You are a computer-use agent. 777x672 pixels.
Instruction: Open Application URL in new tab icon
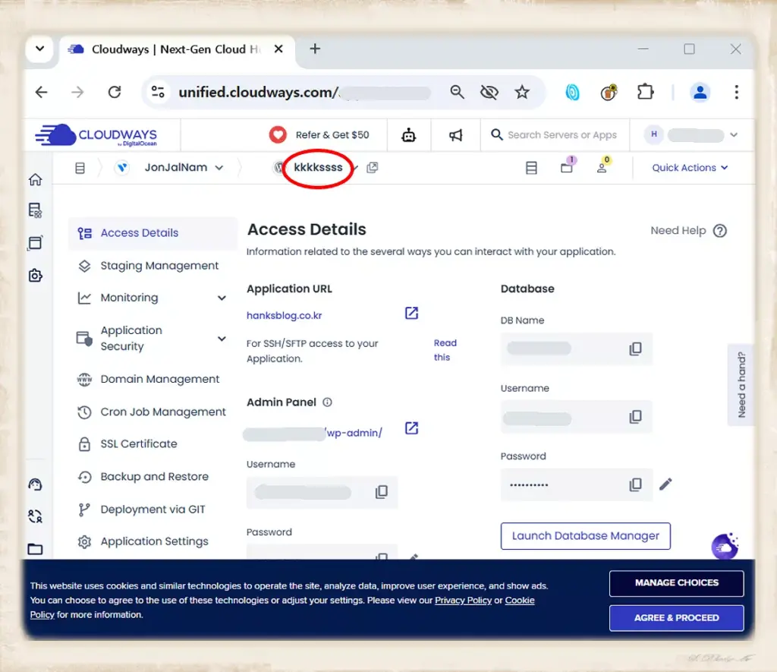tap(411, 313)
